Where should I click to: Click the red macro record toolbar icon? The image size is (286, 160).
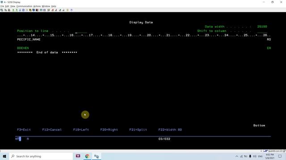coord(53,10)
